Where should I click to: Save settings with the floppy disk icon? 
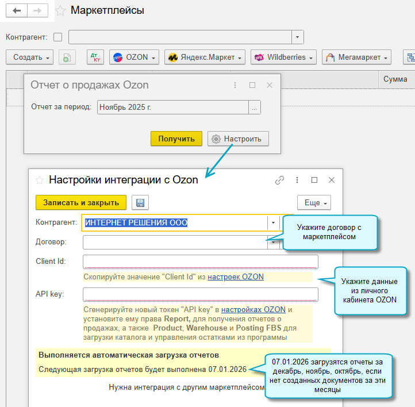[140, 203]
